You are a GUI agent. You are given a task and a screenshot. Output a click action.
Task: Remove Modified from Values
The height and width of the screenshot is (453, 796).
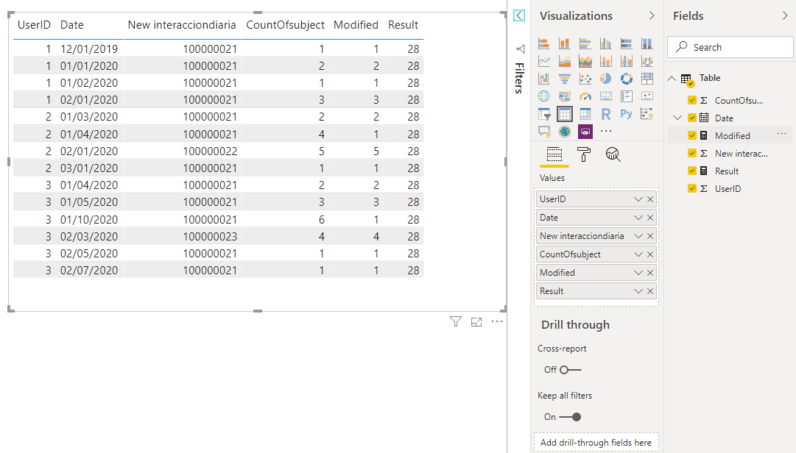(650, 273)
